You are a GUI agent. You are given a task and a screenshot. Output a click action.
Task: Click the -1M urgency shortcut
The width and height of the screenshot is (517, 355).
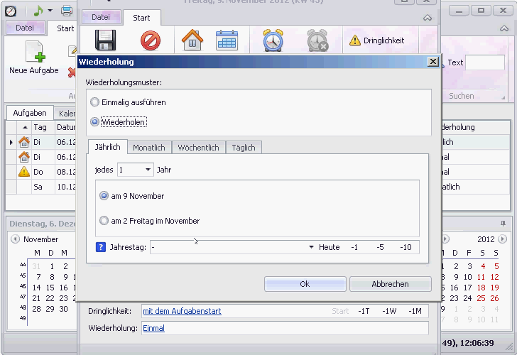pos(415,311)
